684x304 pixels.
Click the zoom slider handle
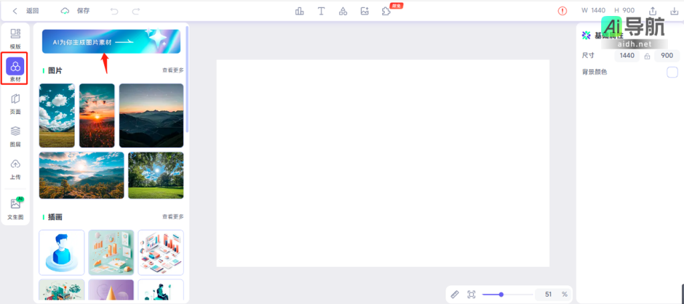tap(501, 294)
